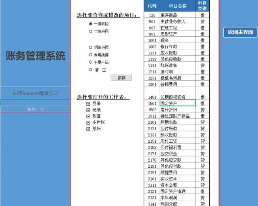
Task: Select the 固定资产 cell
Action: tap(178, 103)
